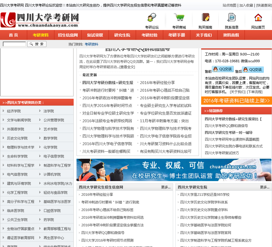Select 轻纺与食品学院 category
The image size is (272, 247).
point(56,192)
